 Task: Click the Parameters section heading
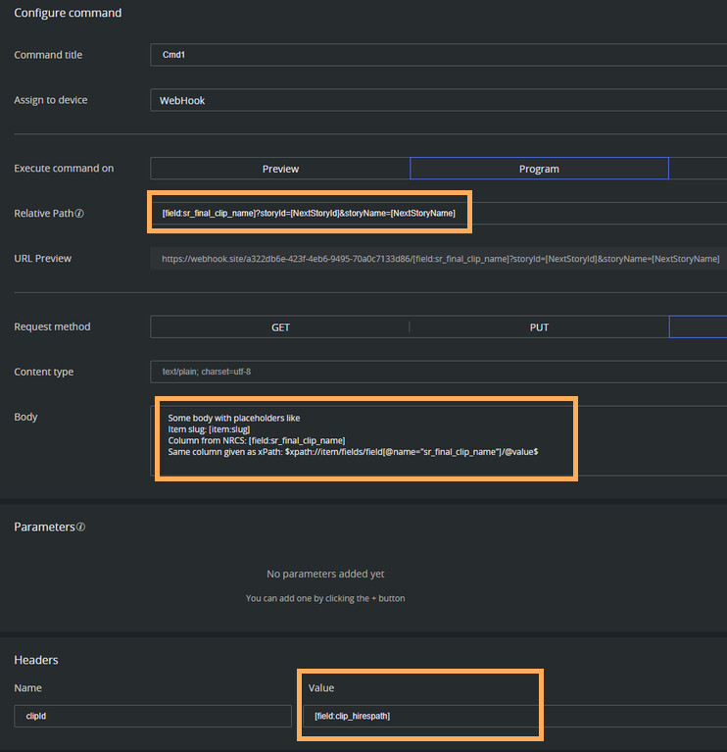(44, 527)
